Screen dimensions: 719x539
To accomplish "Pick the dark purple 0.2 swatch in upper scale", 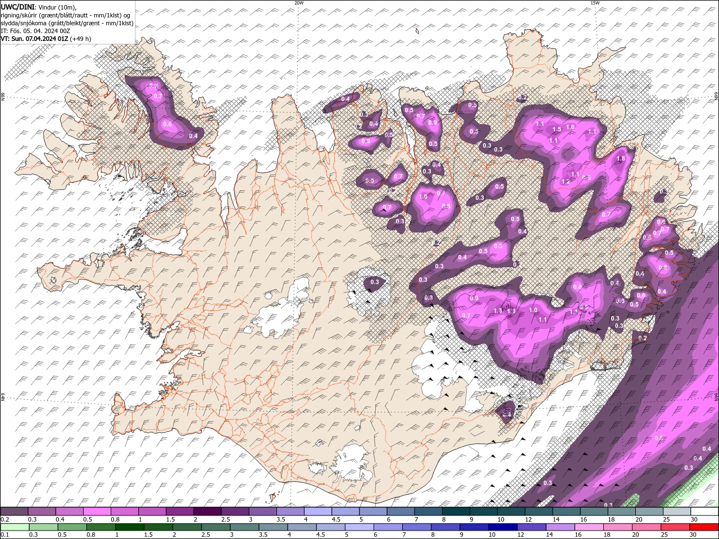I will pyautogui.click(x=14, y=511).
